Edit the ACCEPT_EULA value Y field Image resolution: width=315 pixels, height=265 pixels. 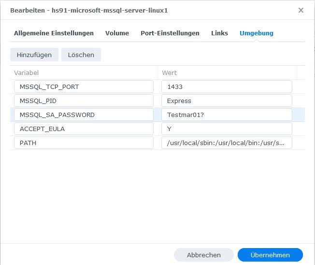(227, 129)
